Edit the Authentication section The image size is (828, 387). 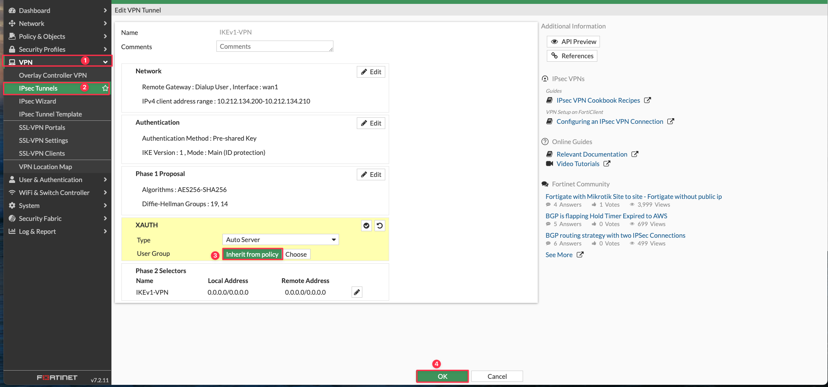click(371, 123)
